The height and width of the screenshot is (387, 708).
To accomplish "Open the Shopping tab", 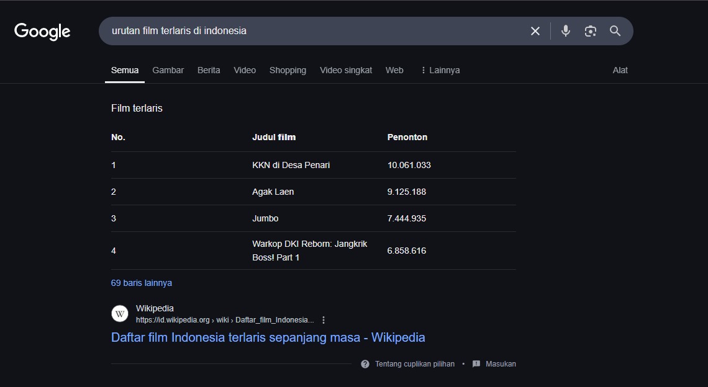I will [x=288, y=70].
